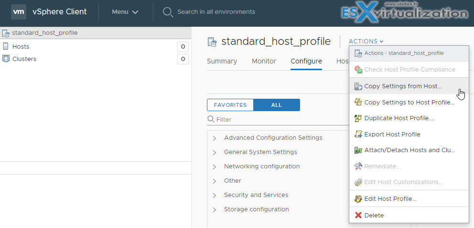Click the Export Host Profile icon

click(358, 134)
